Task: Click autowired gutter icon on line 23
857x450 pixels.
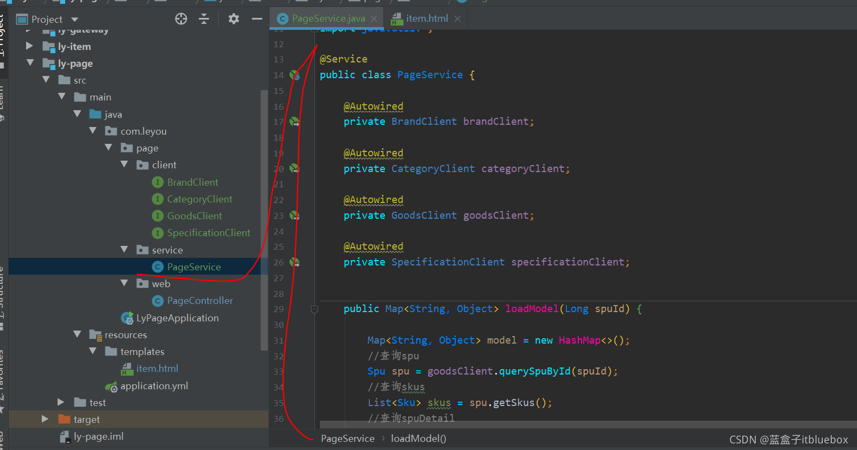Action: point(294,216)
